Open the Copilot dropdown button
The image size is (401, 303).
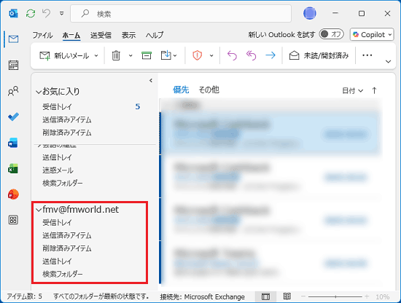pos(372,34)
